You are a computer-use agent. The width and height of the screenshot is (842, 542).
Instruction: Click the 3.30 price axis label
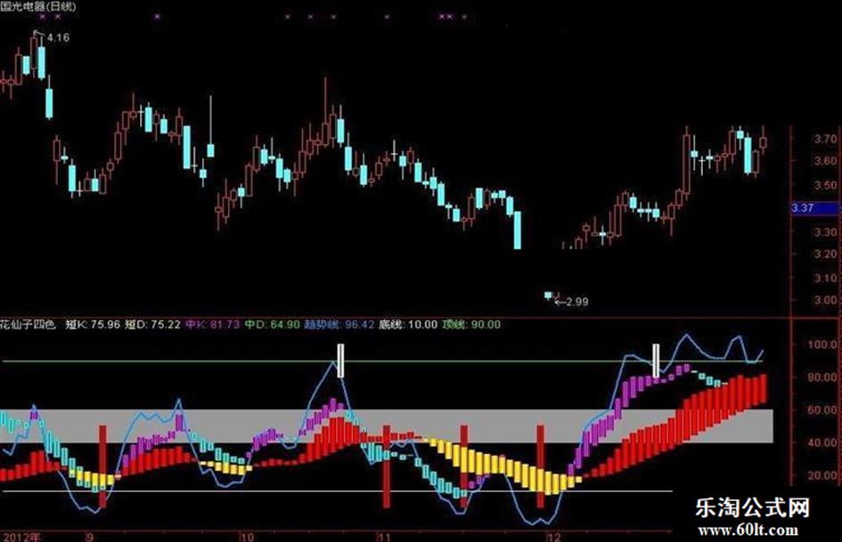click(x=825, y=231)
